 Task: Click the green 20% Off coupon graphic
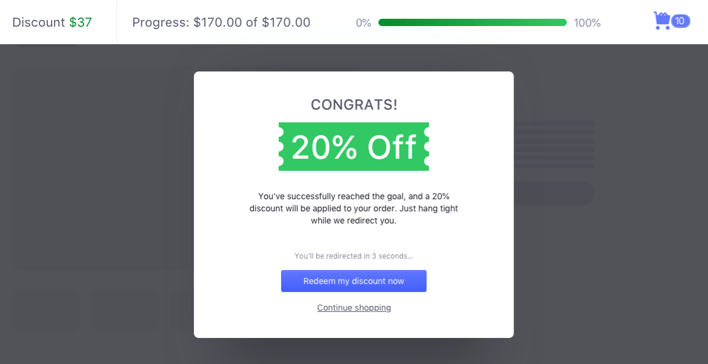click(x=353, y=147)
